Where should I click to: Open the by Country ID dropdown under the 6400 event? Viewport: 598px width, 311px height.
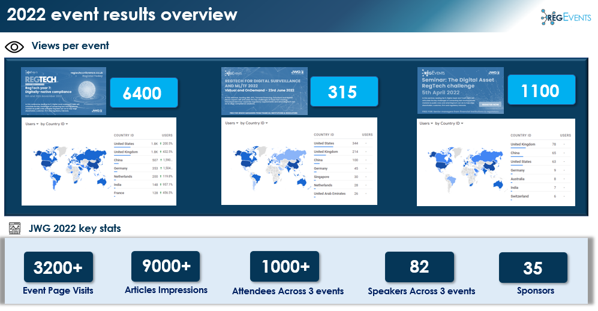point(54,124)
